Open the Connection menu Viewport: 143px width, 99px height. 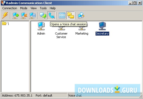click(x=10, y=8)
